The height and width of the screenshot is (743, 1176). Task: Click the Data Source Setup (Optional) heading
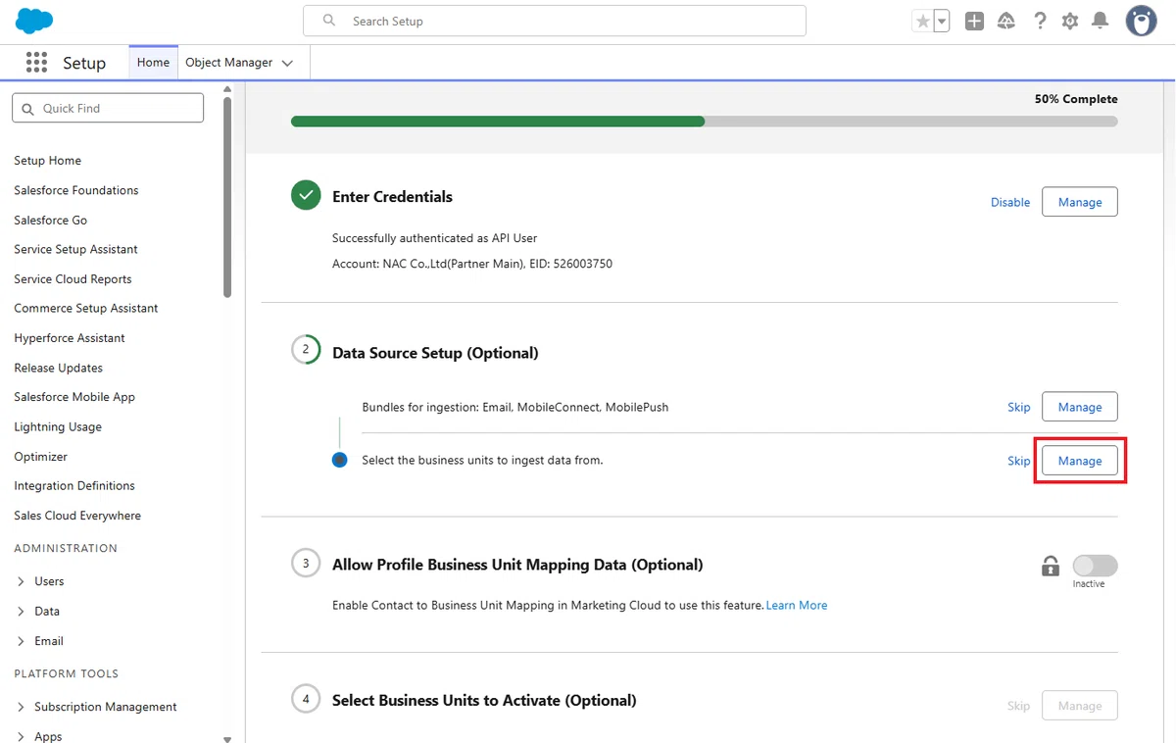tap(435, 353)
